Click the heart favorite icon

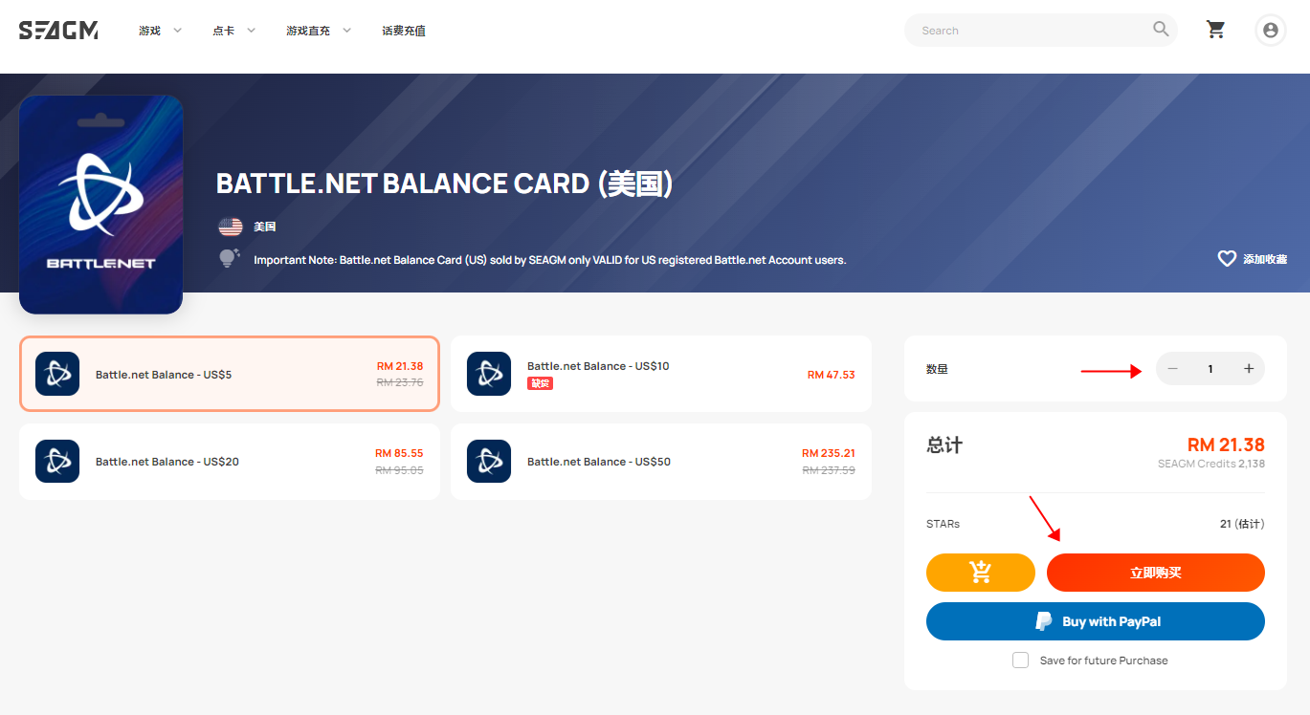click(x=1227, y=258)
